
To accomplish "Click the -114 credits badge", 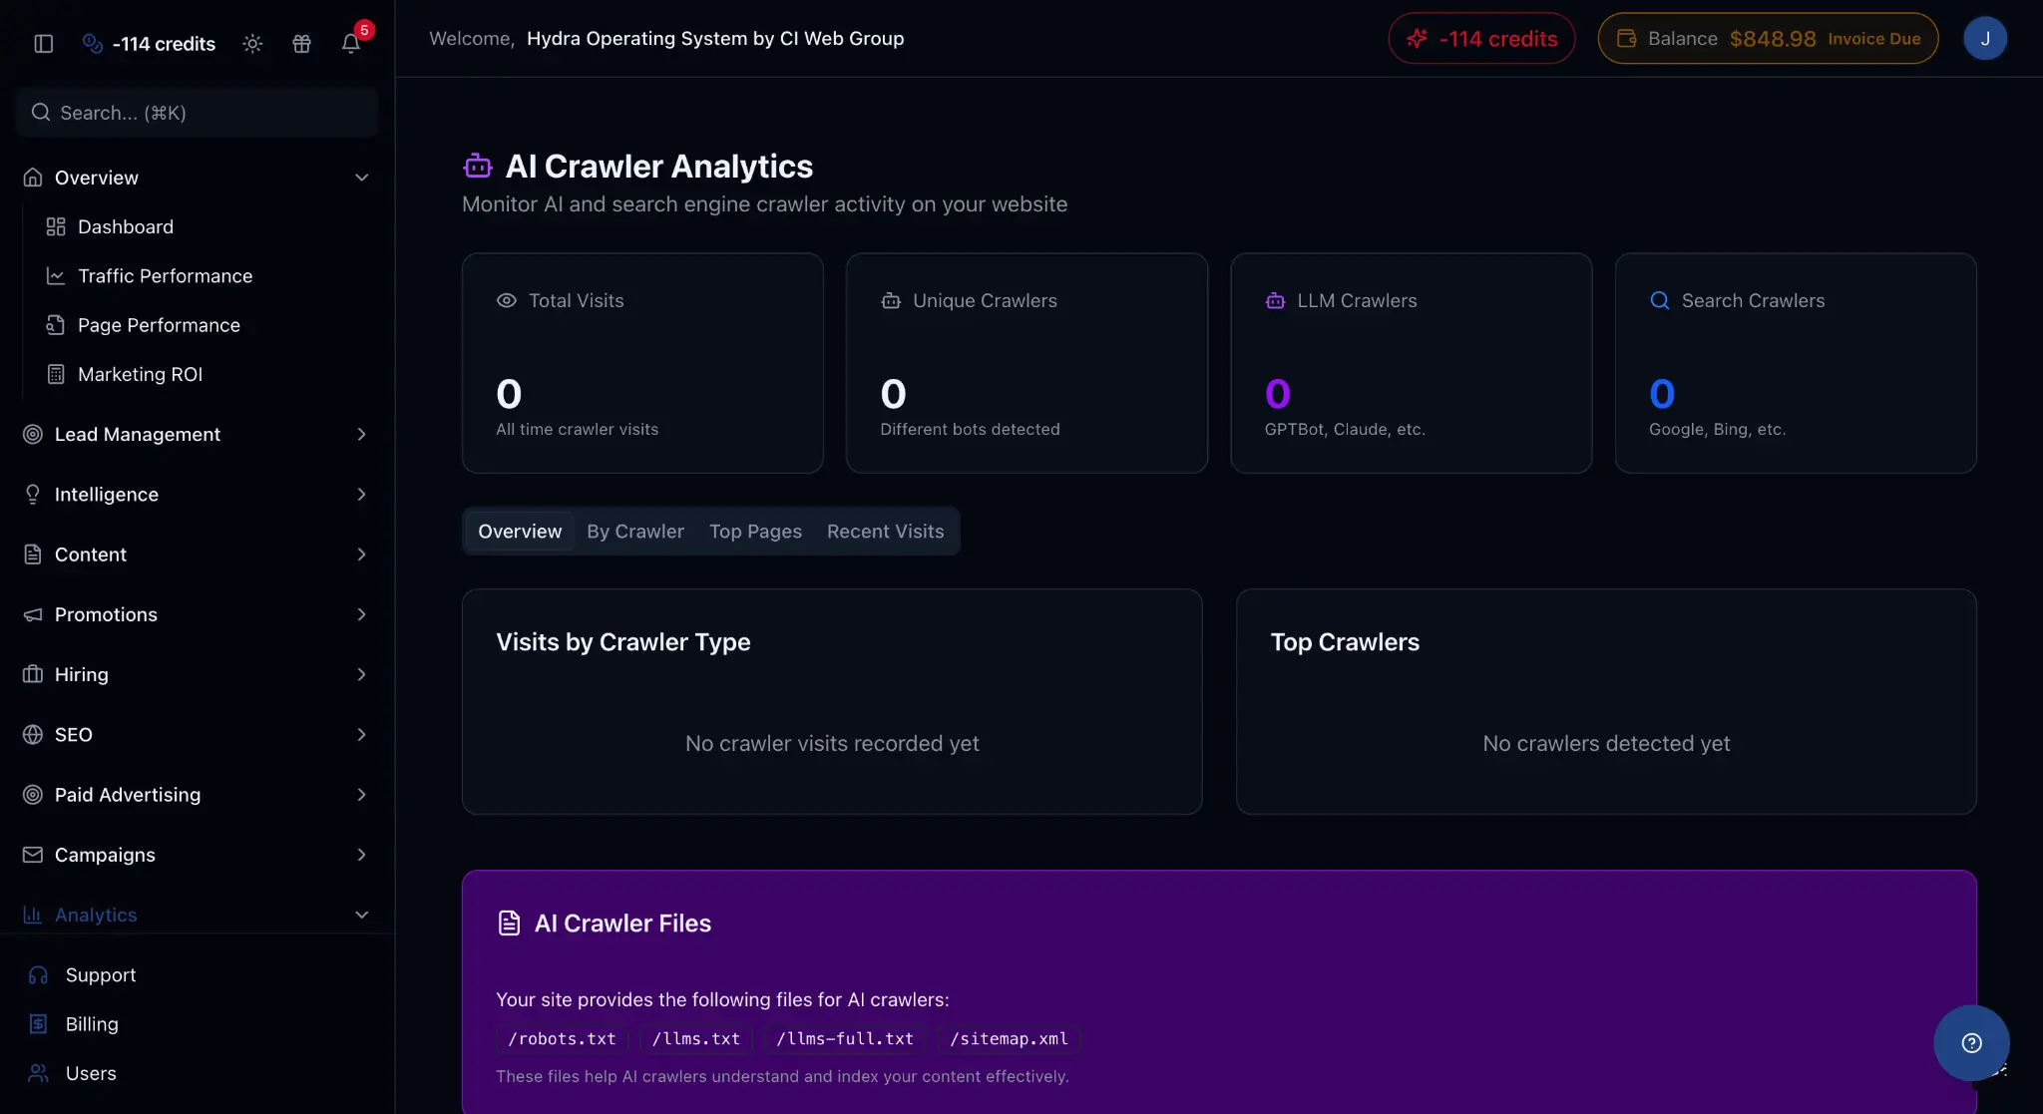I will [1481, 38].
